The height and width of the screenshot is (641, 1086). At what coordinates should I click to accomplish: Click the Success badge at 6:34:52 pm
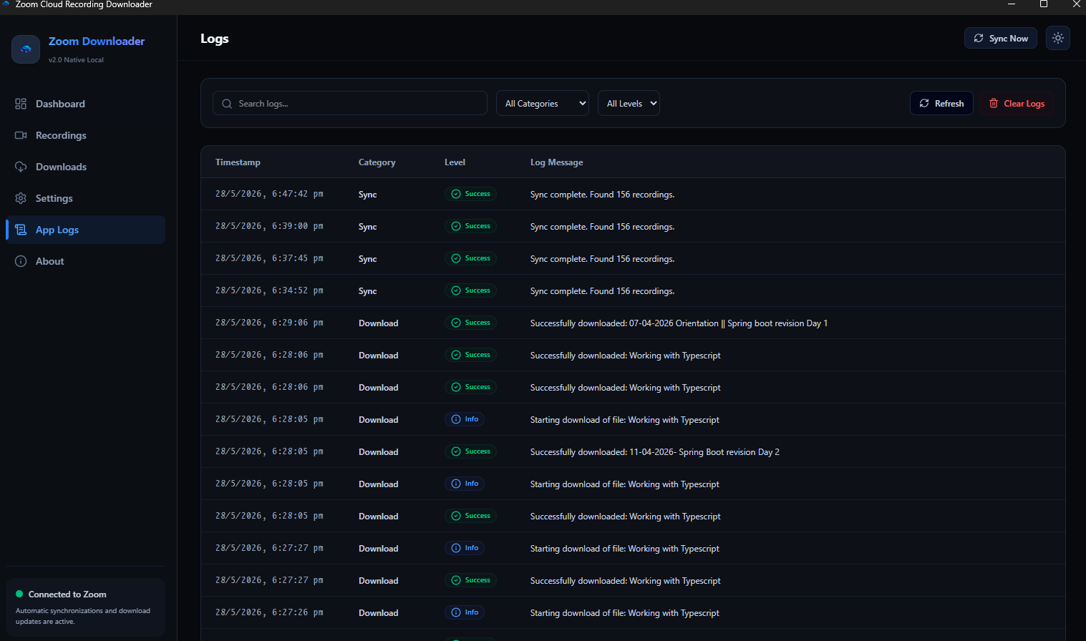pyautogui.click(x=470, y=290)
